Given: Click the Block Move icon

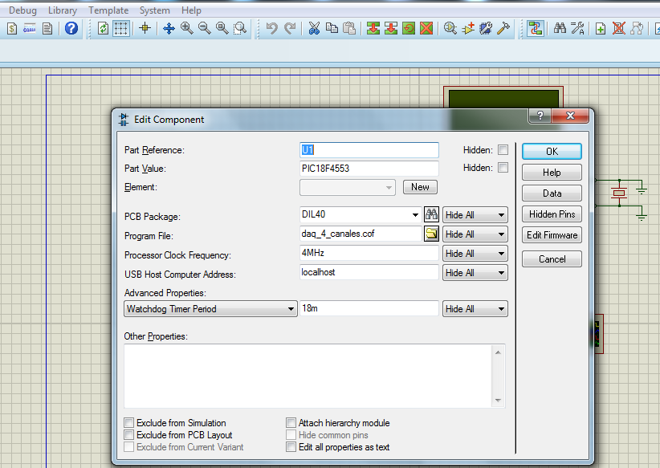Looking at the screenshot, I should pos(391,29).
